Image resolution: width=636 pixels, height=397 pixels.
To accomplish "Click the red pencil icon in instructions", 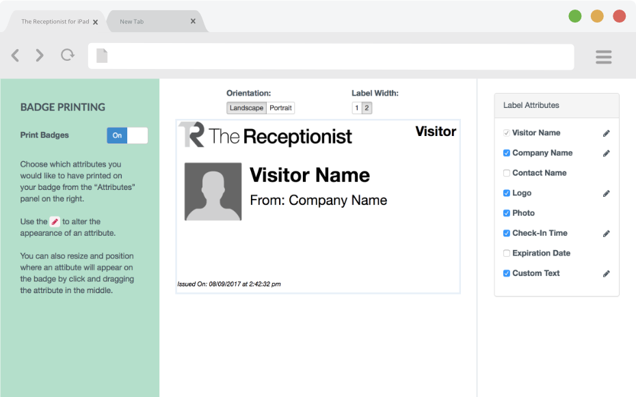I will pos(55,221).
